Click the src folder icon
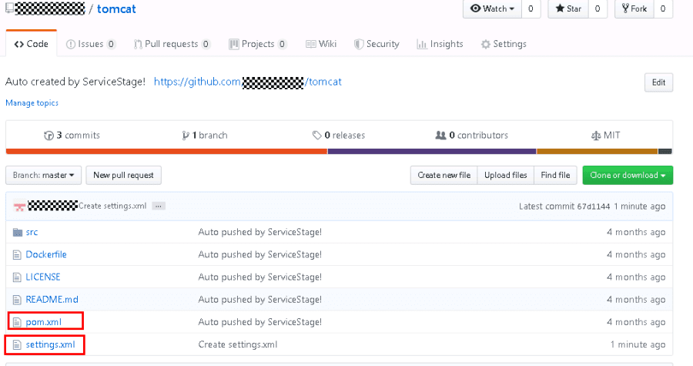Image resolution: width=693 pixels, height=366 pixels. tap(17, 232)
